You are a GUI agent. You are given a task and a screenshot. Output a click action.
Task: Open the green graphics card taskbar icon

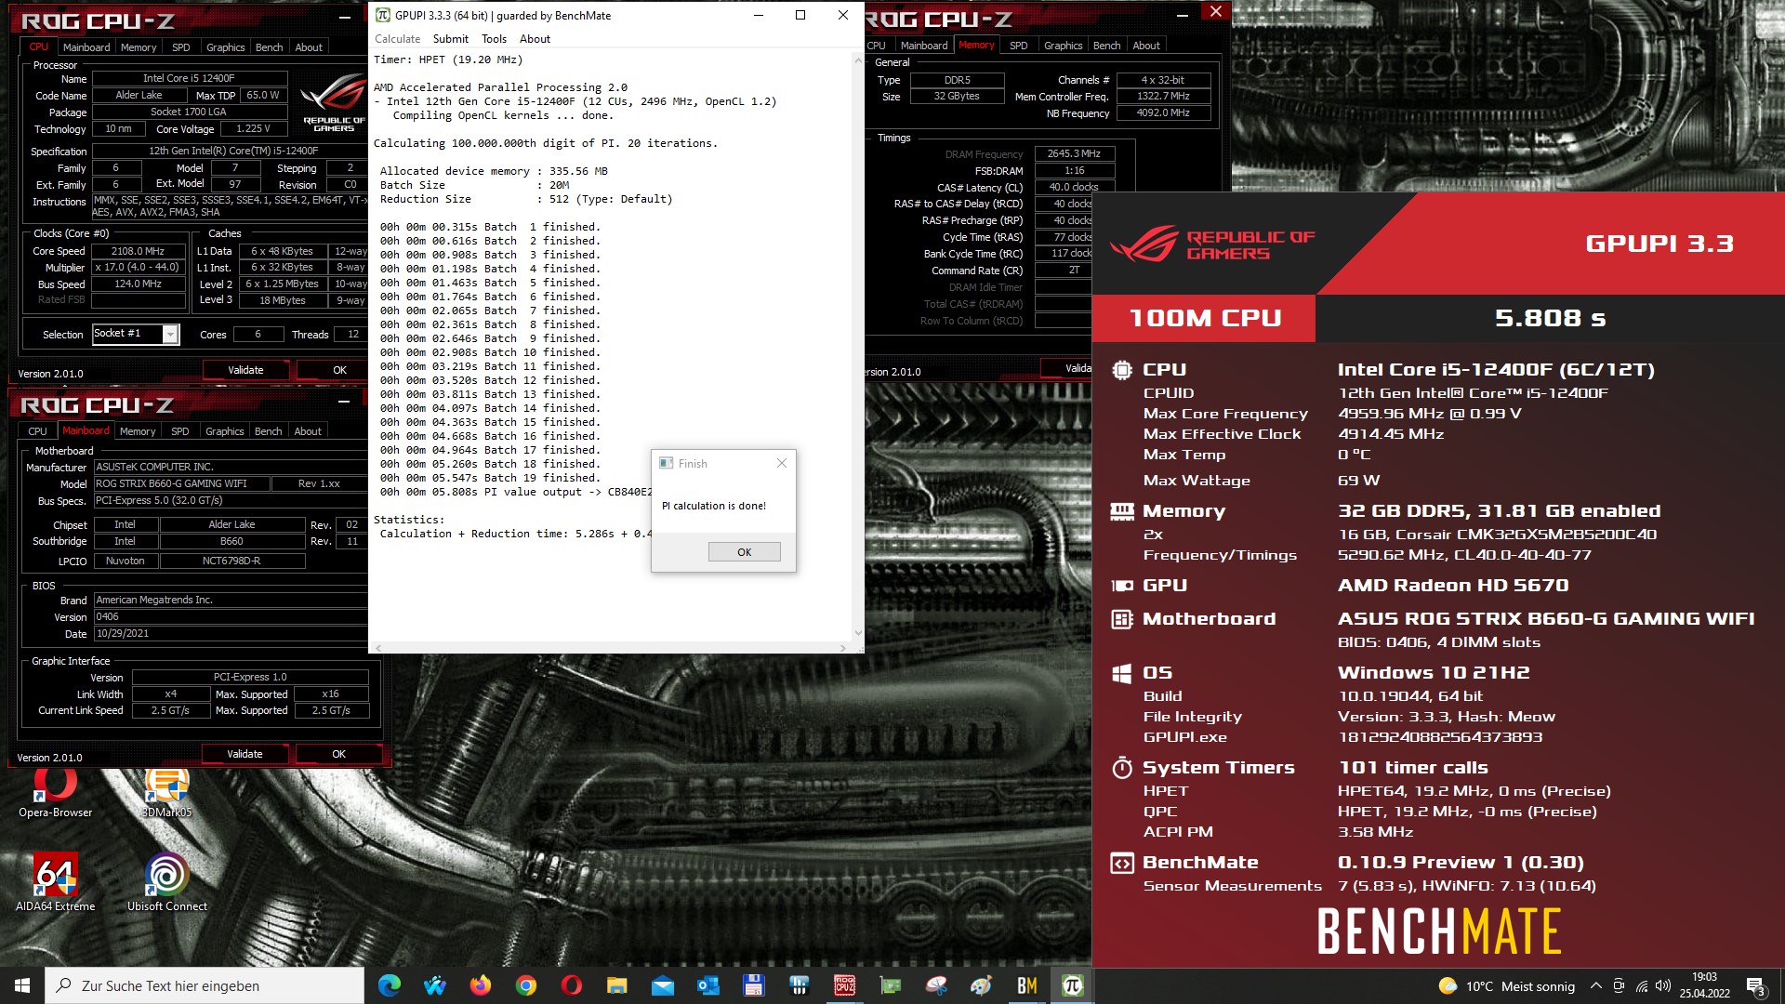(x=890, y=985)
